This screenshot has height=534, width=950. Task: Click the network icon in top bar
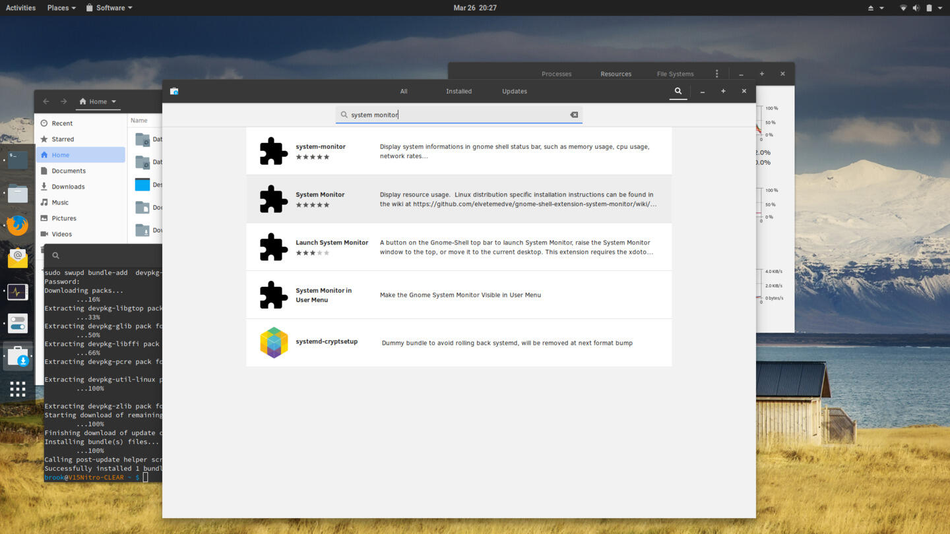coord(903,8)
